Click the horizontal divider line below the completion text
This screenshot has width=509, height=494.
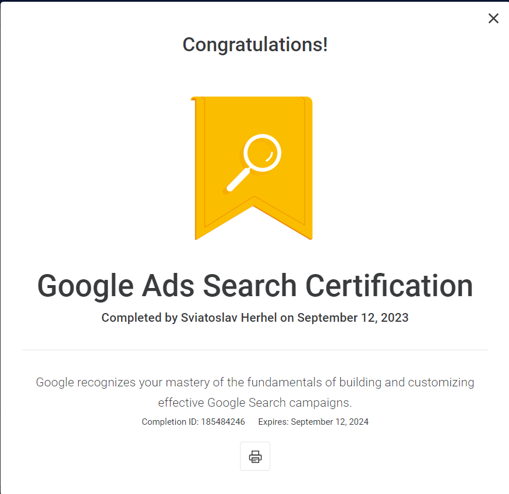pyautogui.click(x=255, y=350)
